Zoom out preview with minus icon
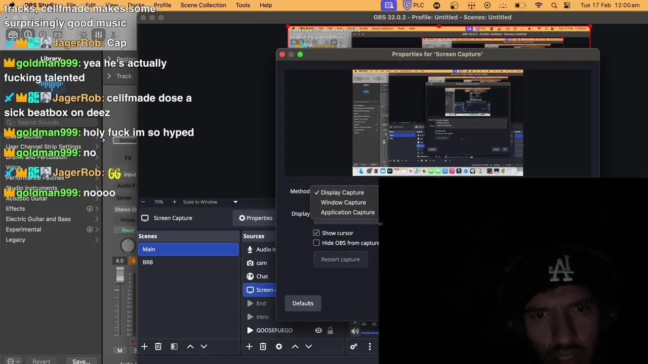Screen dimensions: 648x364 pos(143,202)
